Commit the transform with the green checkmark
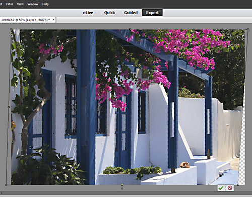 (x=221, y=188)
